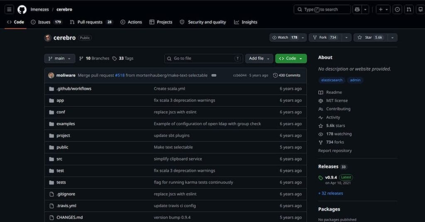Open the .github/workflows folder
The height and width of the screenshot is (222, 425).
tap(74, 89)
